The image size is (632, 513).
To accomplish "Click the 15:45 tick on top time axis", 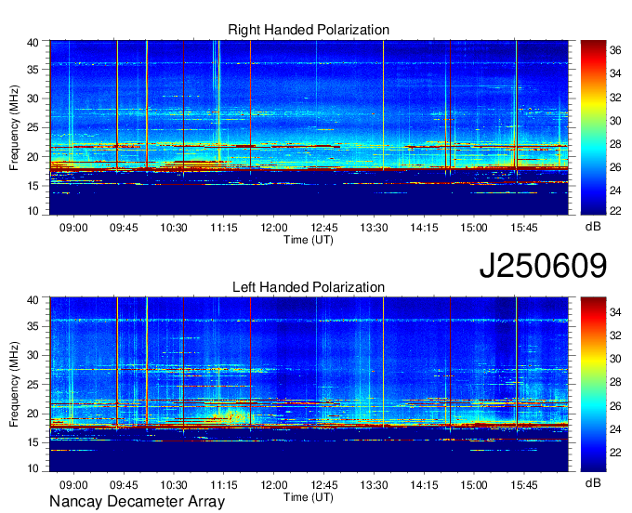I will click(524, 228).
